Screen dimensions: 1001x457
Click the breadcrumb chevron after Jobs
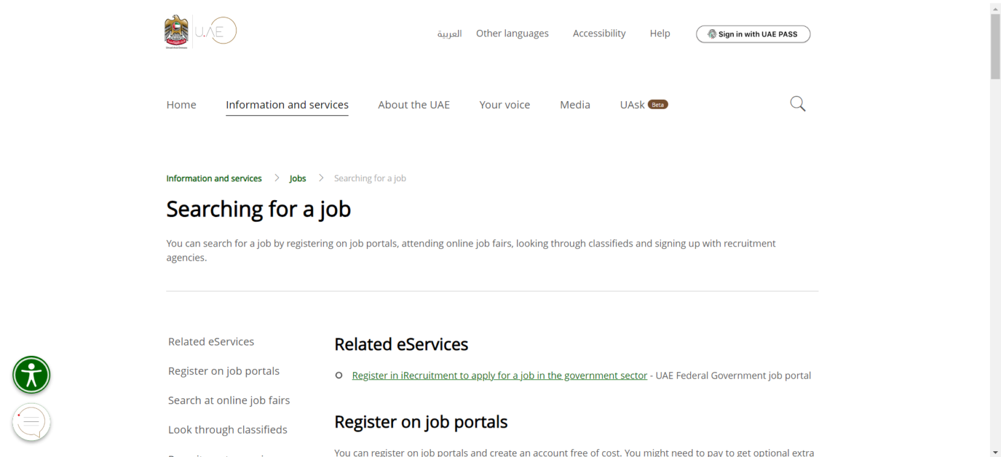pyautogui.click(x=321, y=177)
